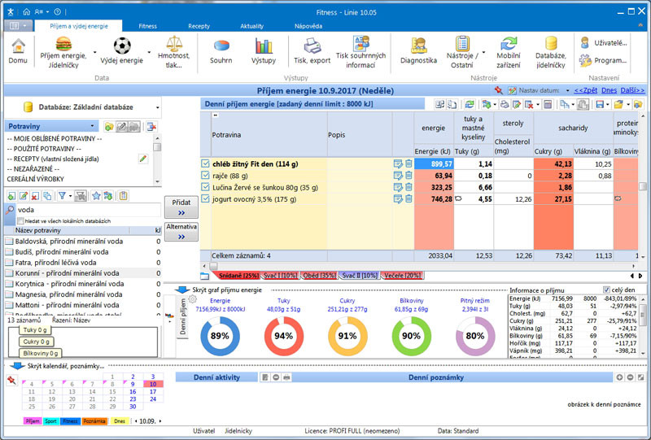Viewport: 651px width, 440px height.
Task: Switch to the Aktuality ribbon tab
Action: click(x=251, y=26)
